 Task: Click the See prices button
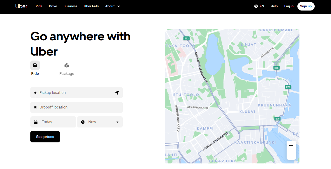45,137
